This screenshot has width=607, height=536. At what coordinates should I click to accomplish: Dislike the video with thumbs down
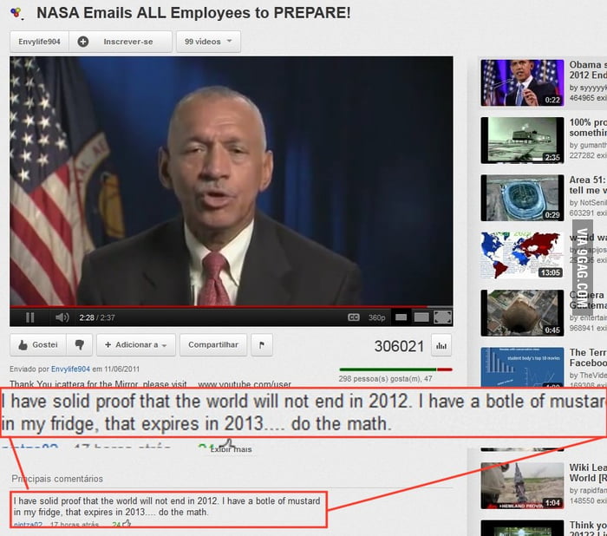point(80,344)
